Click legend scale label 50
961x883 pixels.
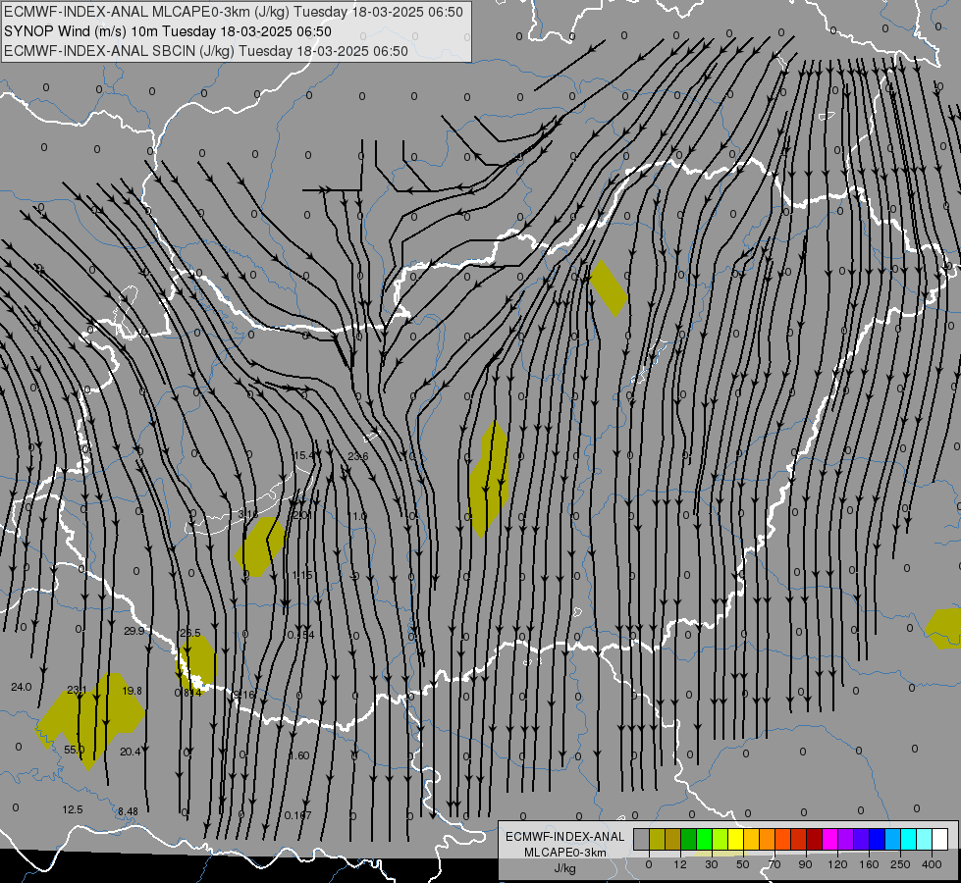pyautogui.click(x=743, y=864)
